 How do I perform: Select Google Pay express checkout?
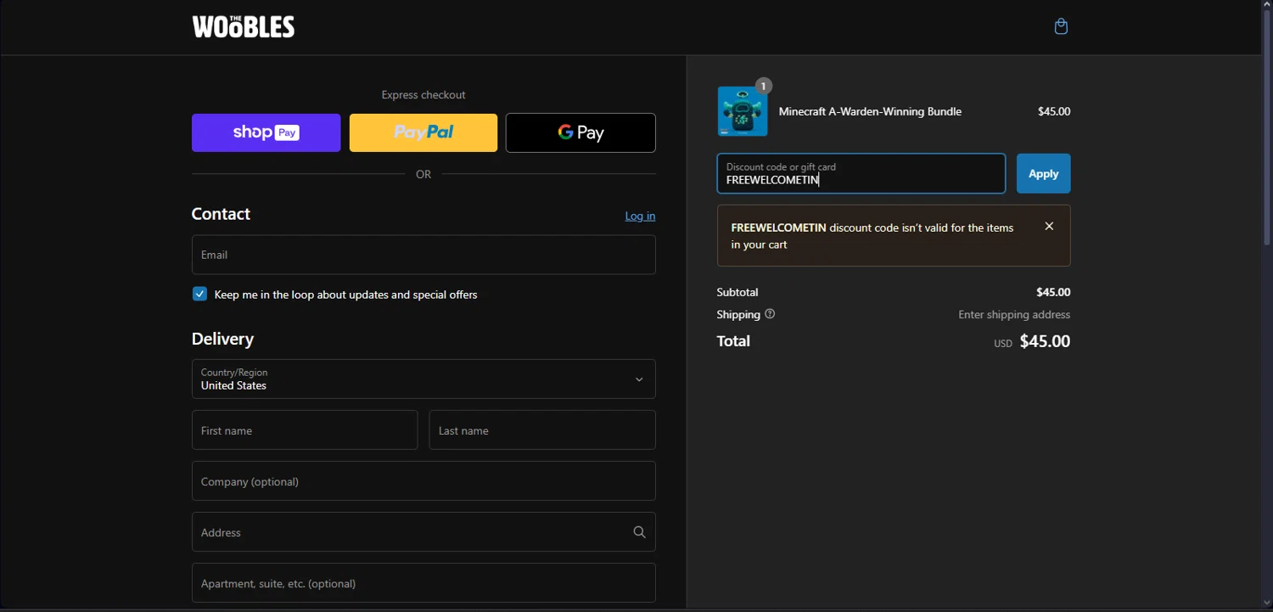(580, 132)
